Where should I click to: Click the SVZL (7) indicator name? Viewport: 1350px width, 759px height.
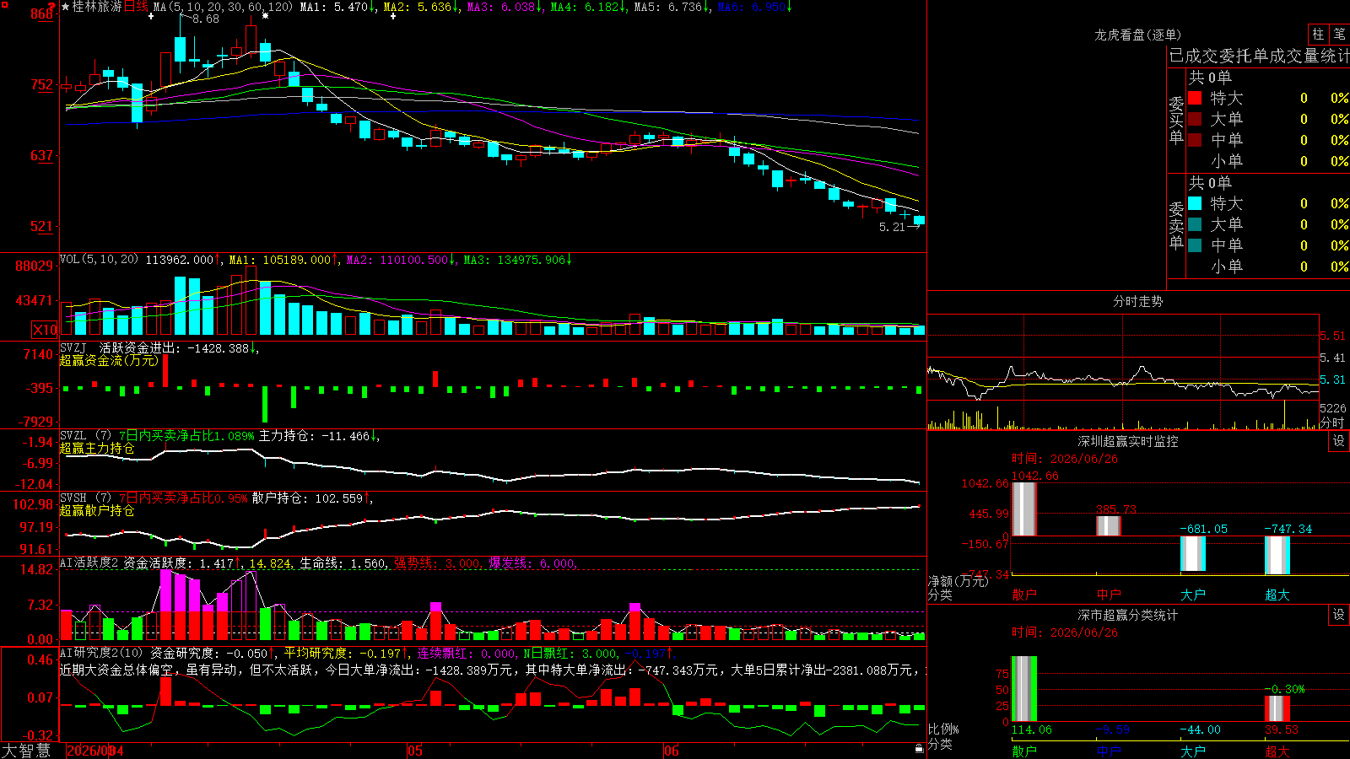point(85,436)
